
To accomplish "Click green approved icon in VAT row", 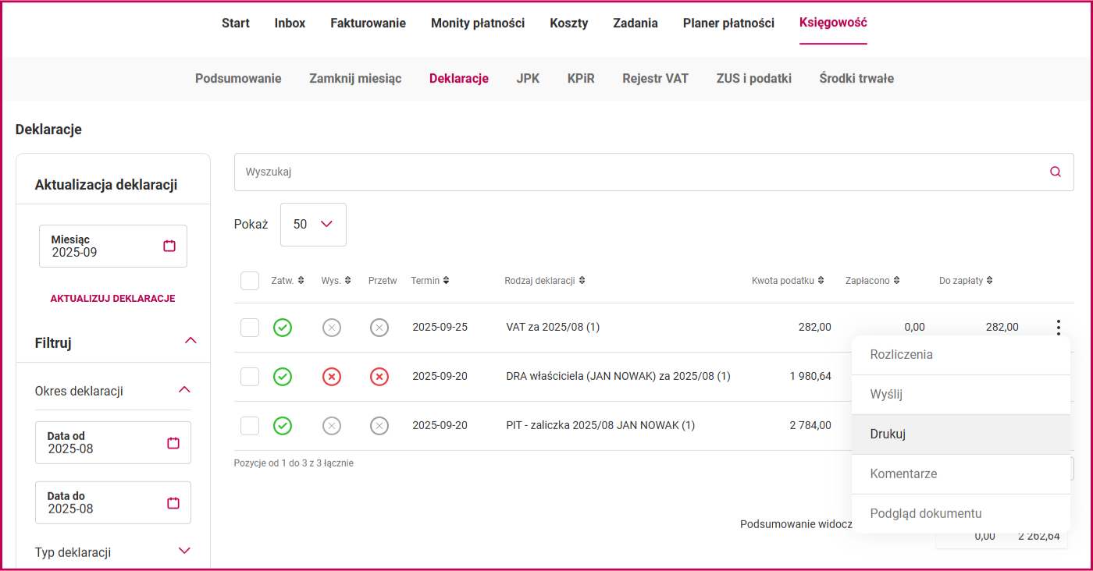I will [x=283, y=328].
